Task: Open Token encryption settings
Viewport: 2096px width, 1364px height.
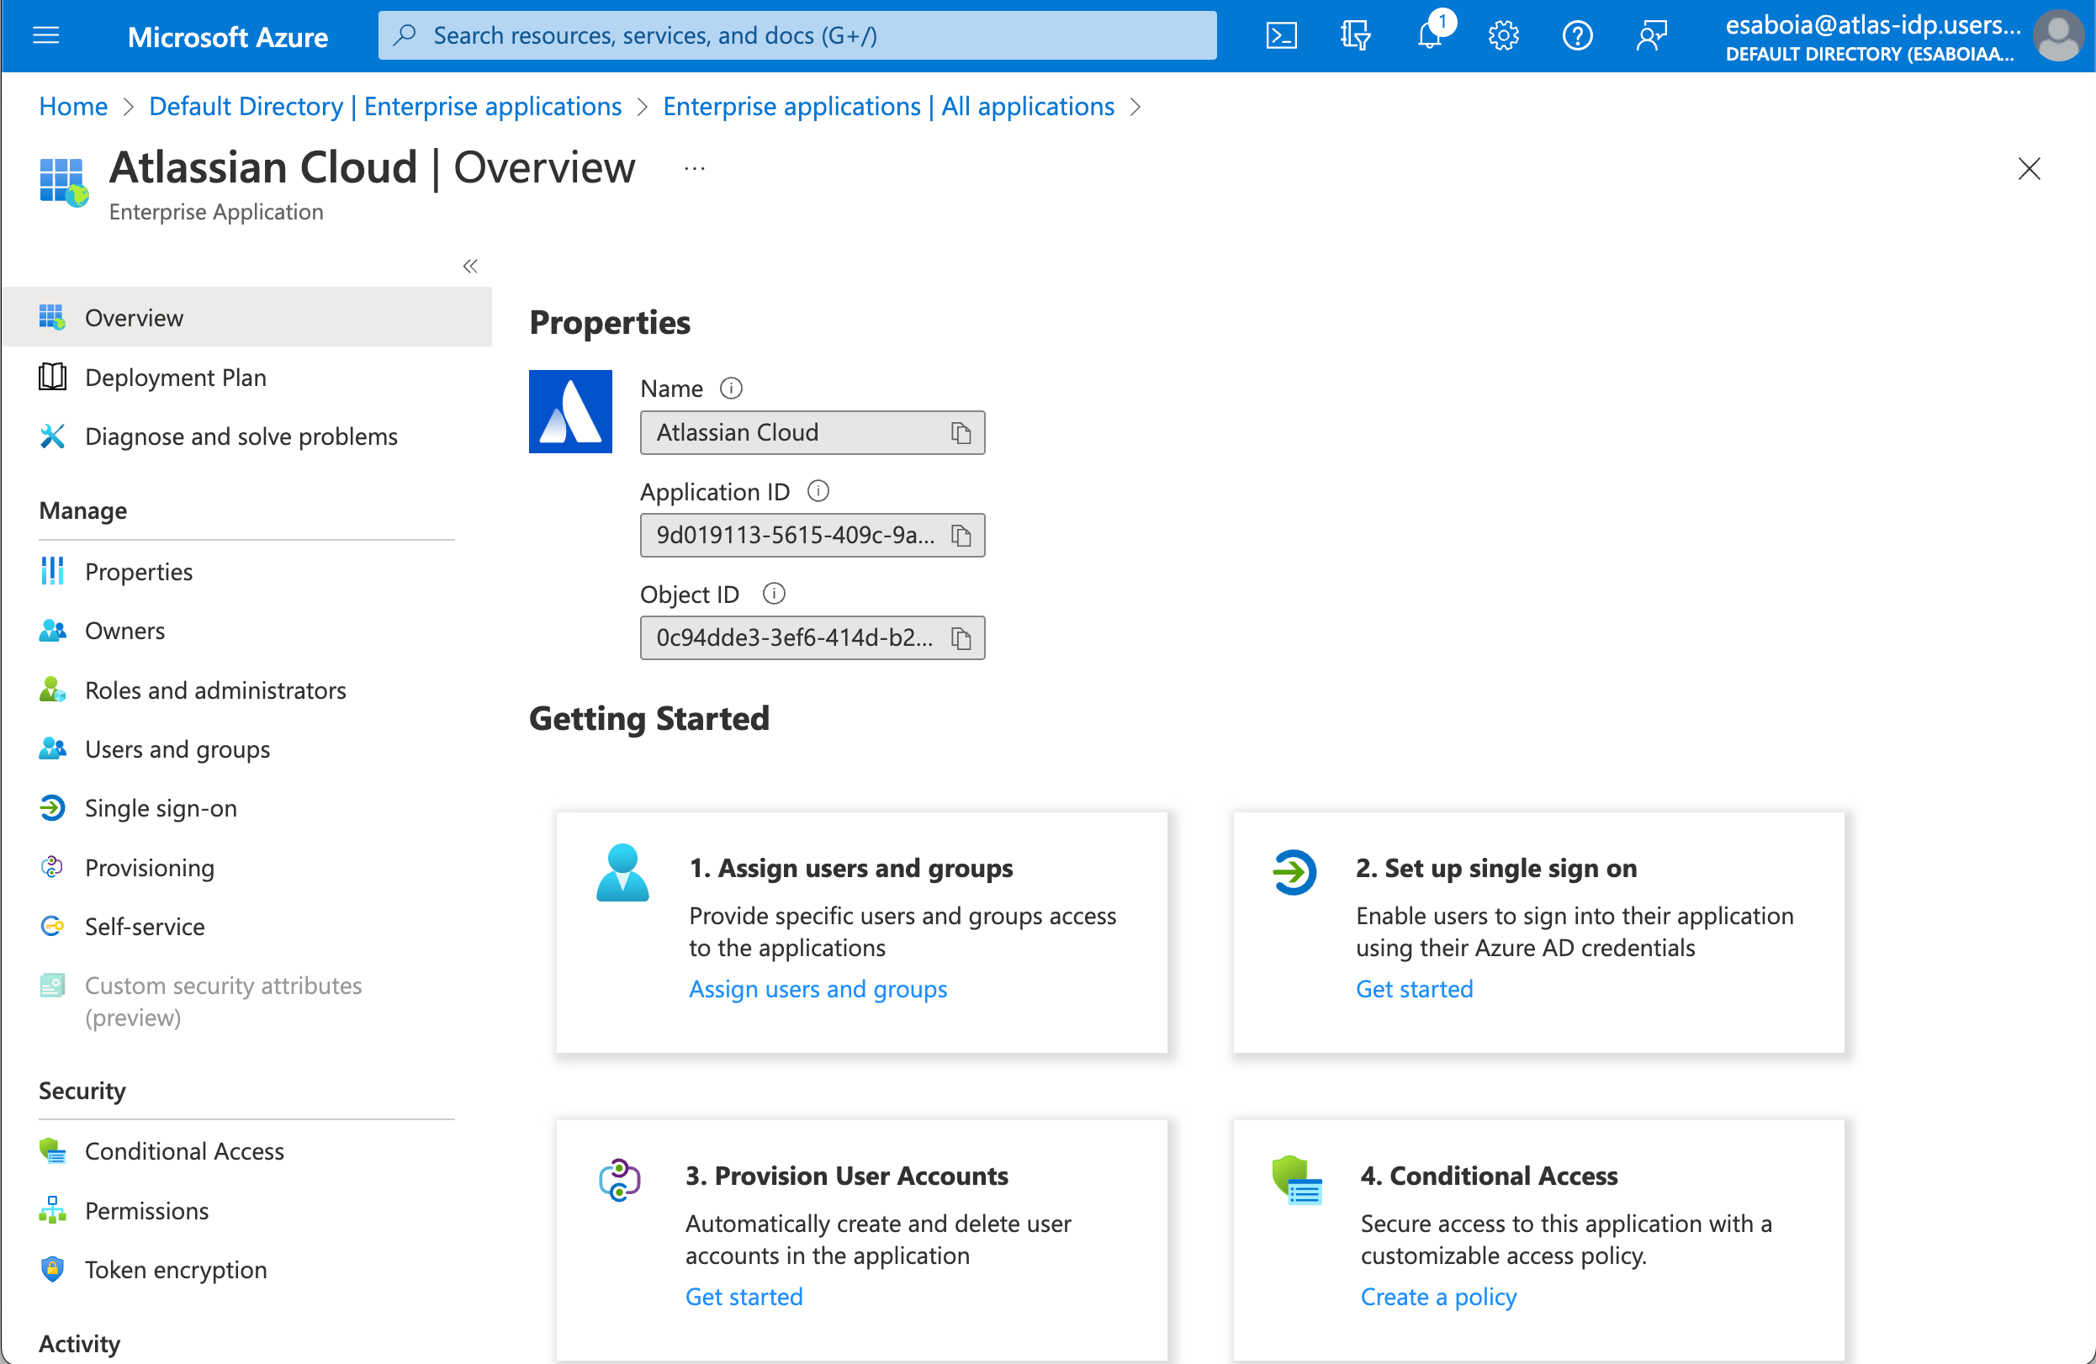Action: pyautogui.click(x=176, y=1268)
